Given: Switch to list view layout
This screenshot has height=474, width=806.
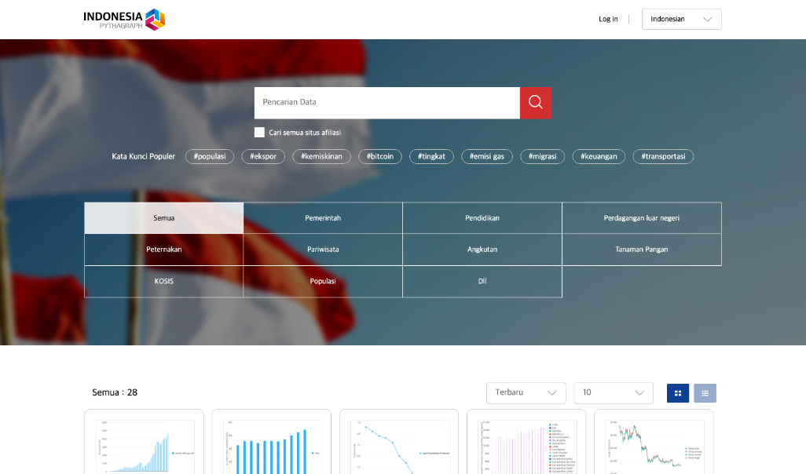Looking at the screenshot, I should point(705,393).
